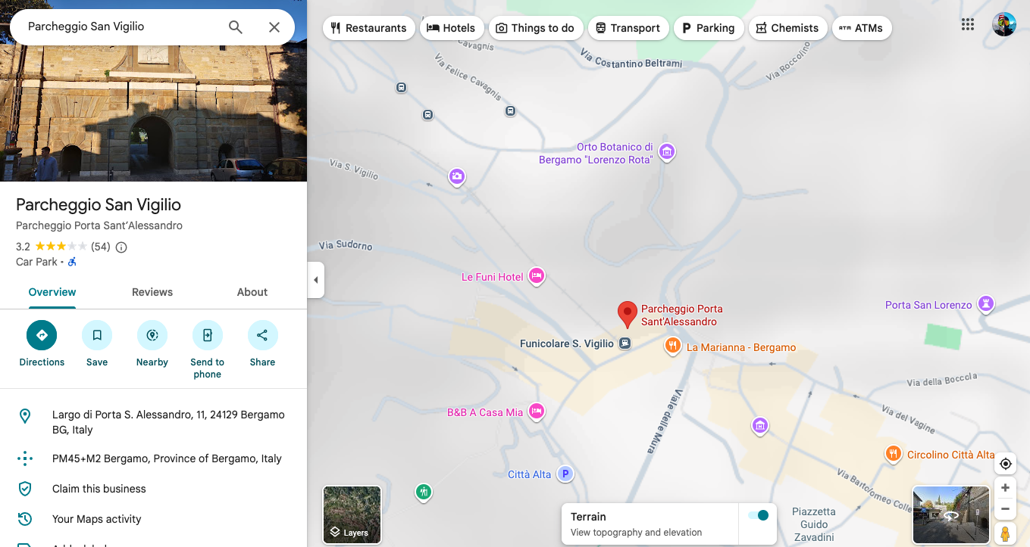
Task: Center map on your location
Action: tap(1005, 464)
